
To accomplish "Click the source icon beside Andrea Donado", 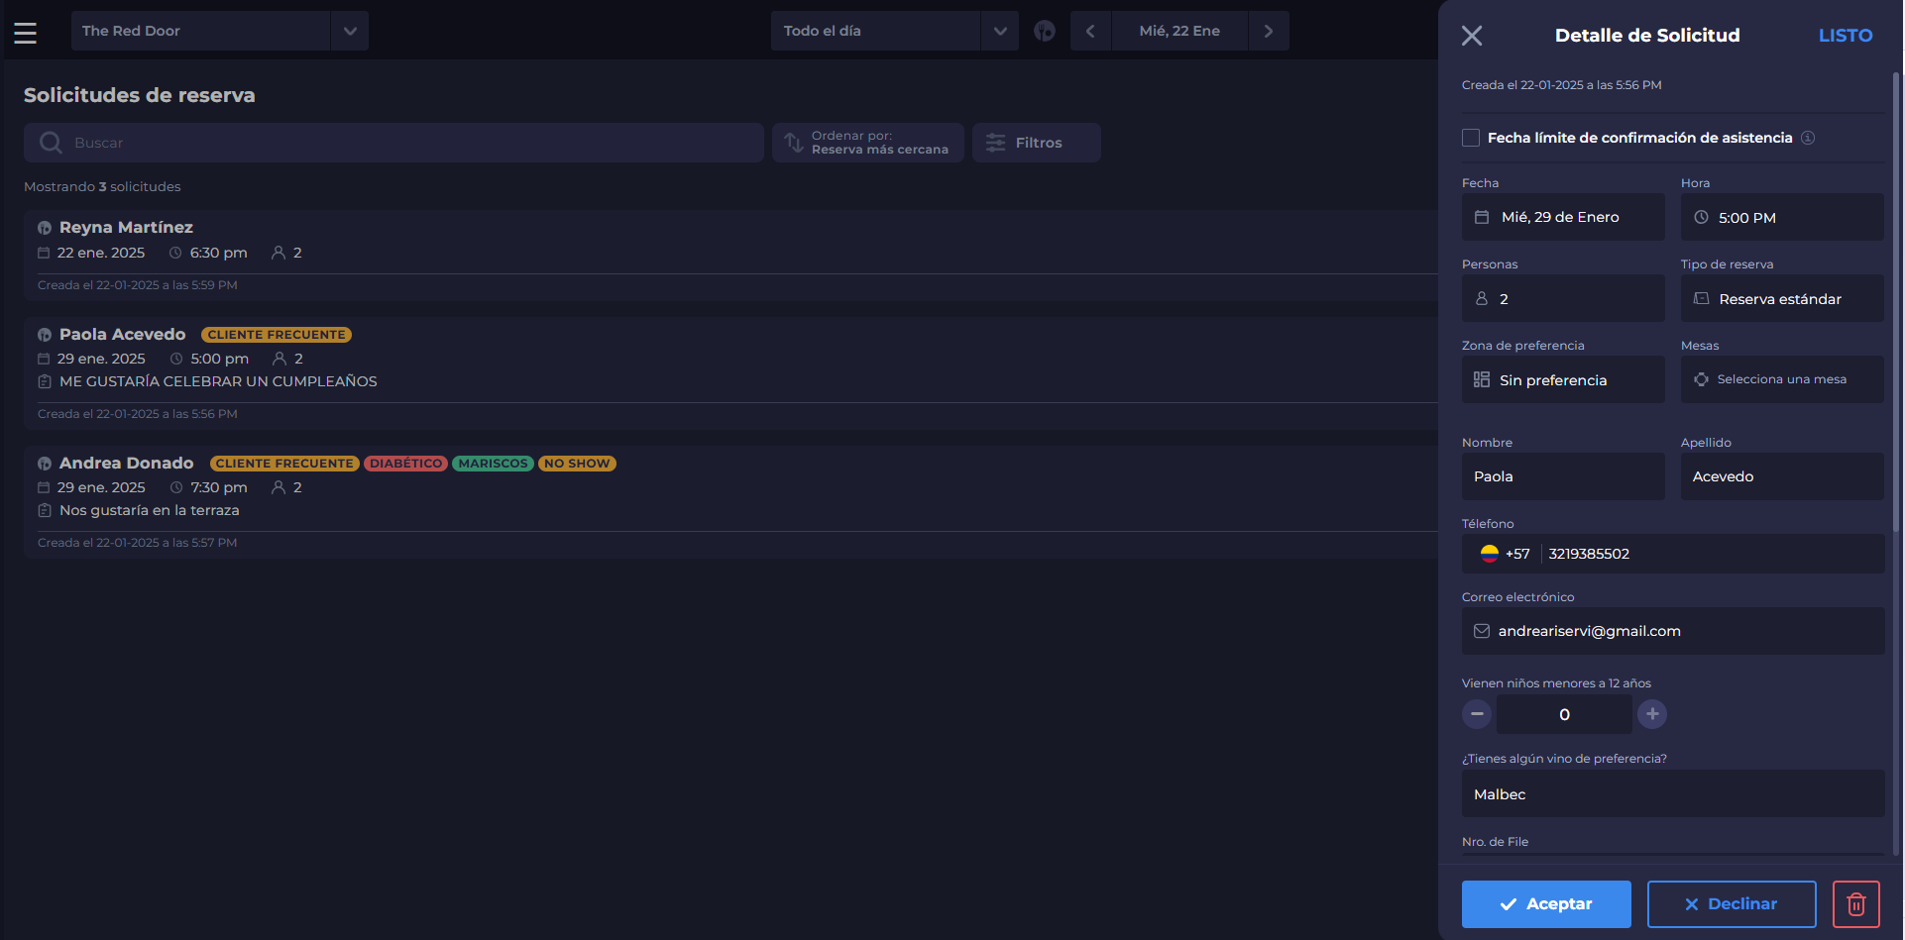I will click(x=45, y=464).
